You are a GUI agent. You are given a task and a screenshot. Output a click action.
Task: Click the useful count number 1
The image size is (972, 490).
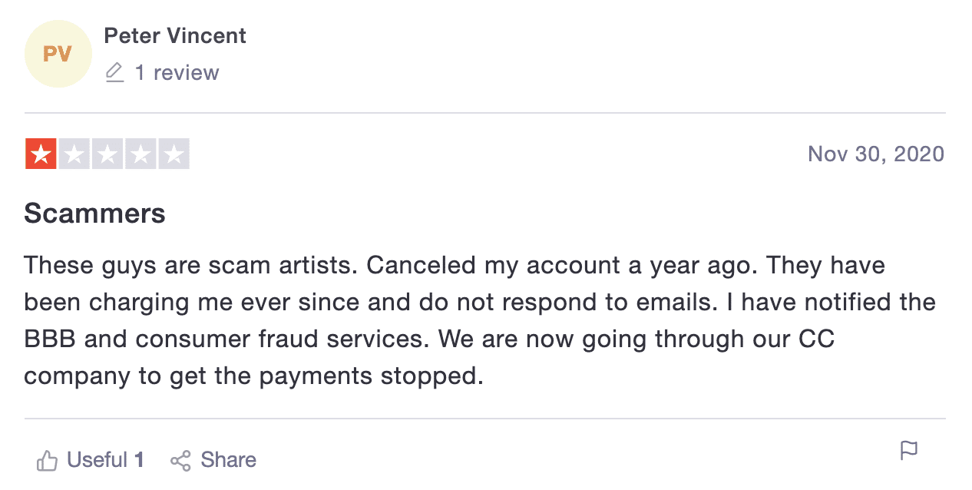140,460
